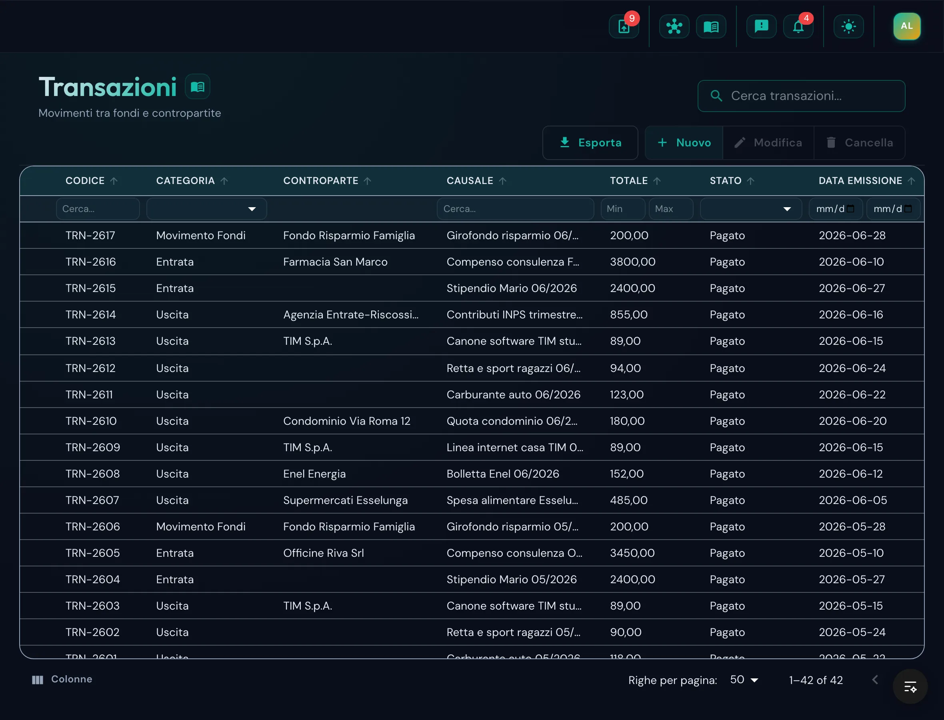Open the feedback message icon

pyautogui.click(x=761, y=26)
